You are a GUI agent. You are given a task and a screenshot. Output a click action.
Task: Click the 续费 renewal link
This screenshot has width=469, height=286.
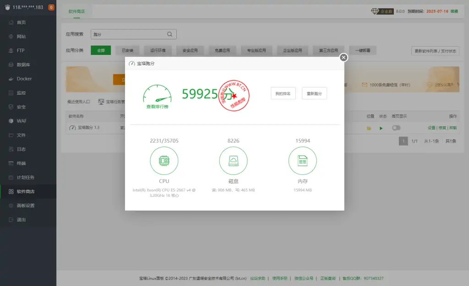coord(454,11)
